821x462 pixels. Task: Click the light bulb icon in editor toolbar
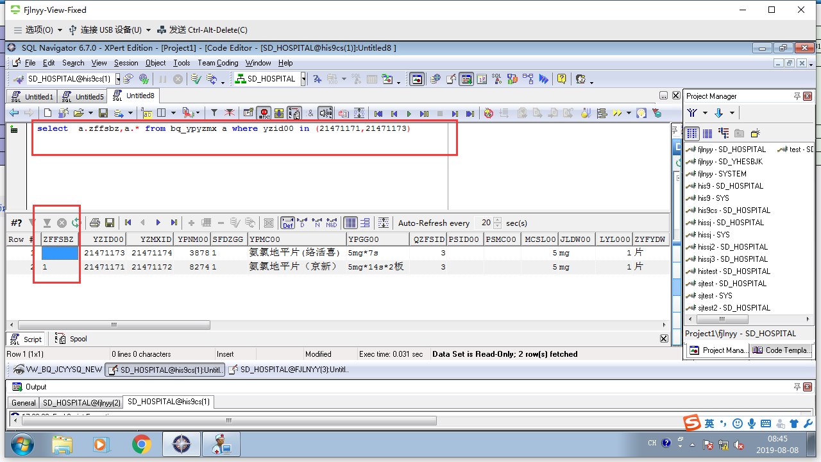(x=641, y=113)
